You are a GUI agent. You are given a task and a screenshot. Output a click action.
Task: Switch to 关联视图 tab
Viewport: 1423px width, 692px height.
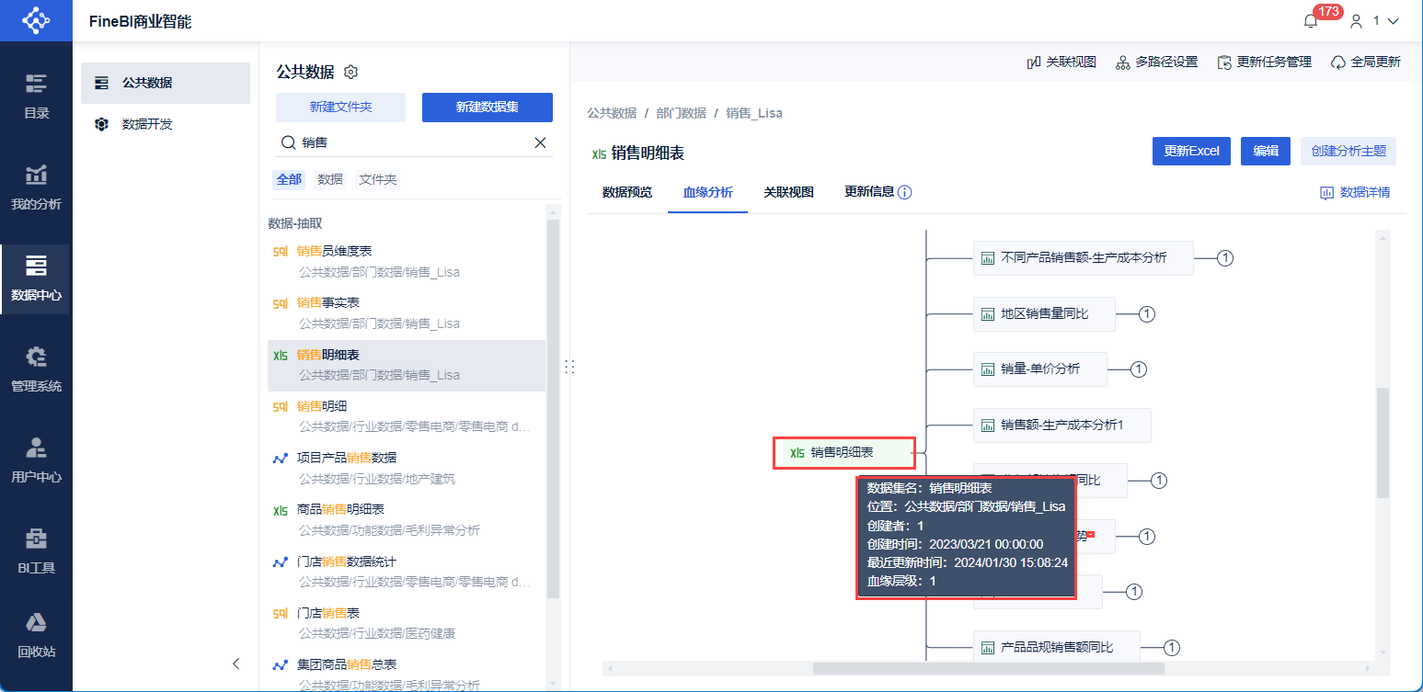tap(789, 193)
